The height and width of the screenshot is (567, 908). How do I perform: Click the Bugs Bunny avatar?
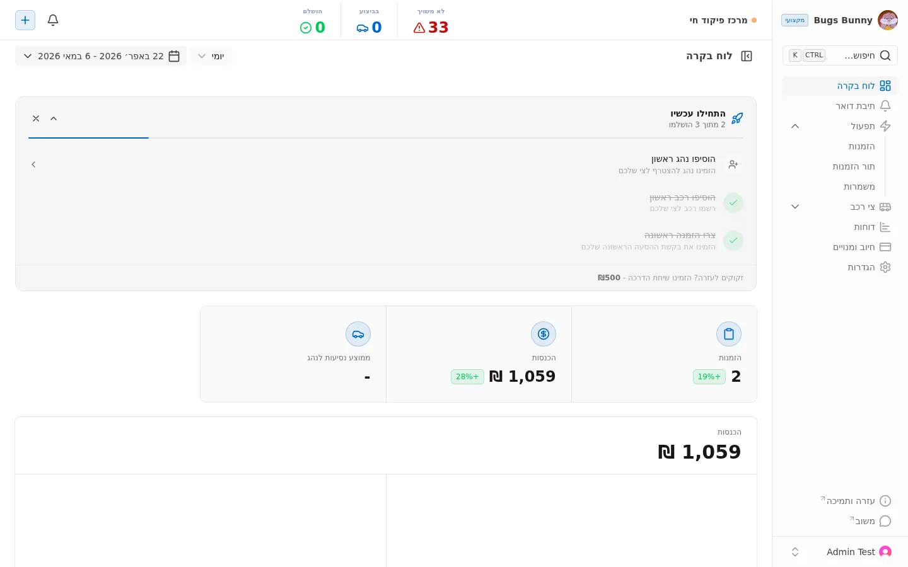pos(888,20)
